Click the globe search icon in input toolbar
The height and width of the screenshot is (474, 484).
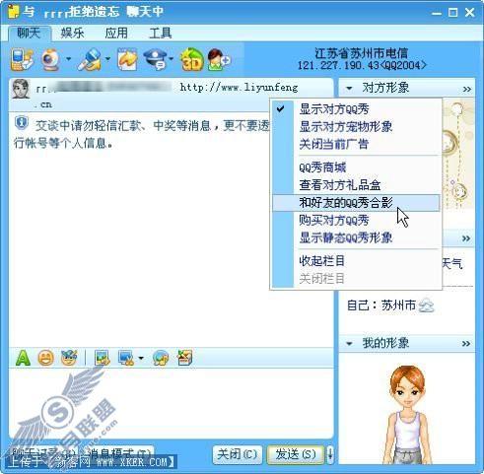click(x=161, y=358)
